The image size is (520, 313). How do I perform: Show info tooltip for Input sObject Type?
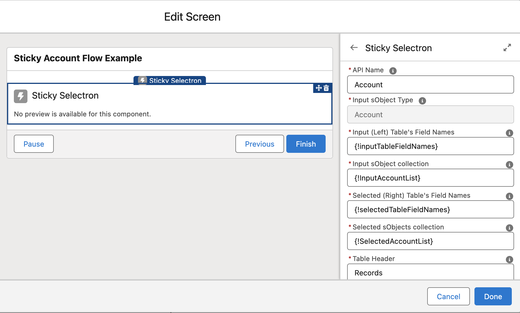422,101
